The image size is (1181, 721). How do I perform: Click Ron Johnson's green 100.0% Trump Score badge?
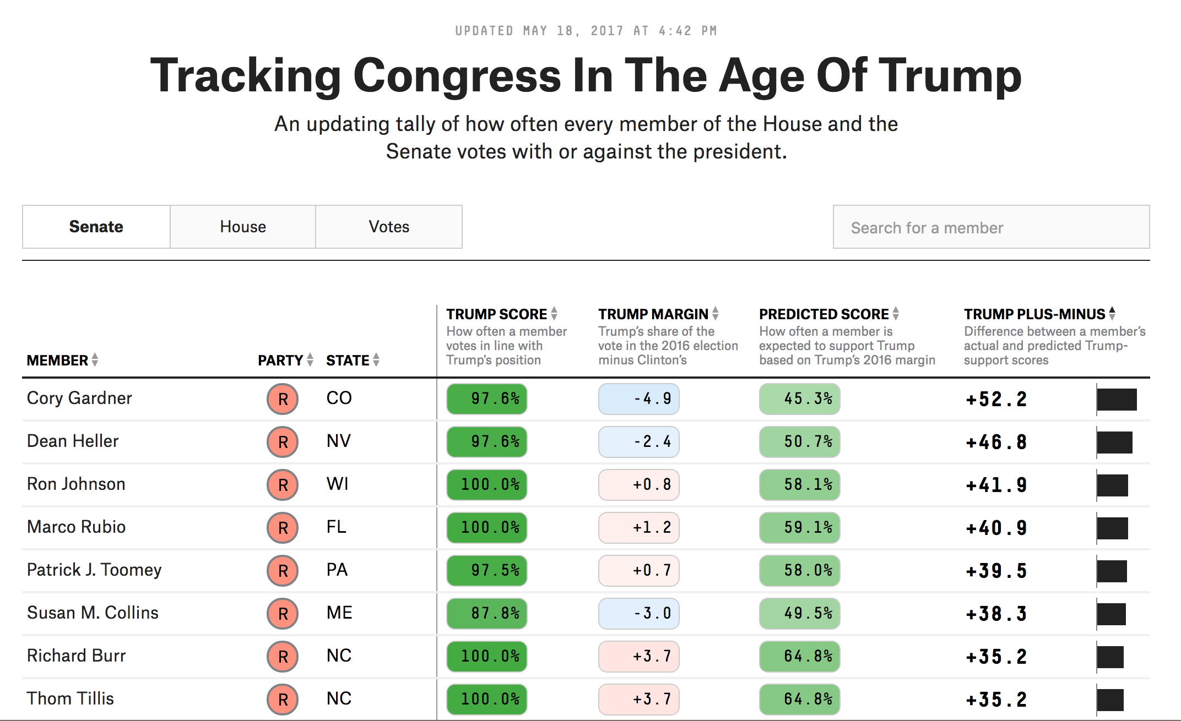pyautogui.click(x=486, y=485)
